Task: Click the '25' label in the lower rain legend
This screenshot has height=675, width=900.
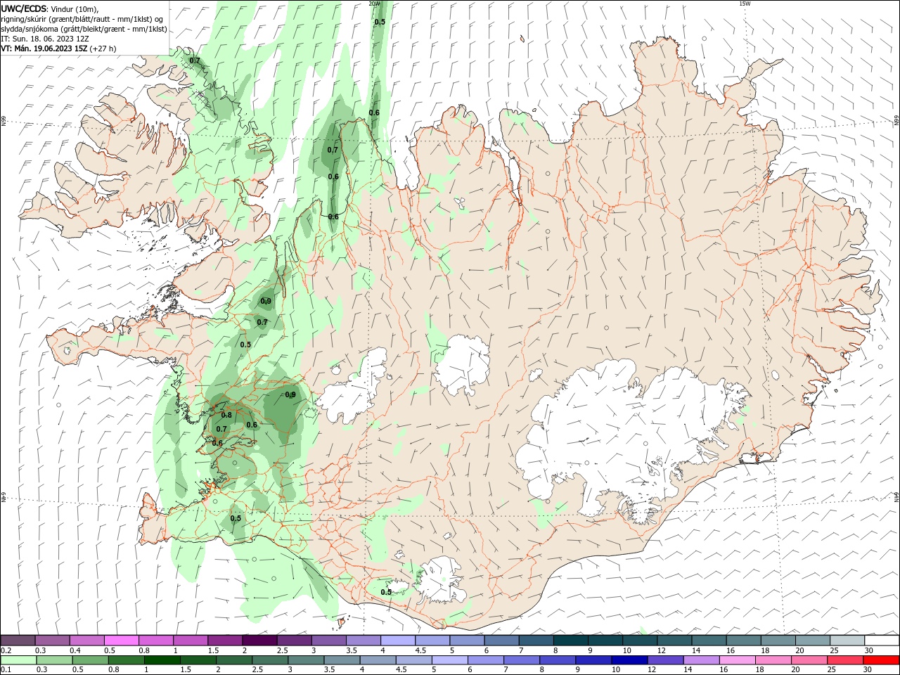Action: click(832, 670)
